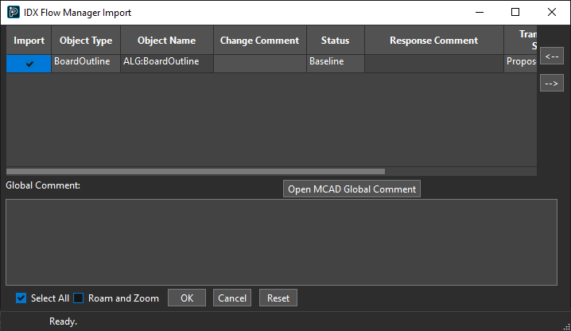Click the left arrow <-- button
Screen dimensions: 571x331
(552, 56)
